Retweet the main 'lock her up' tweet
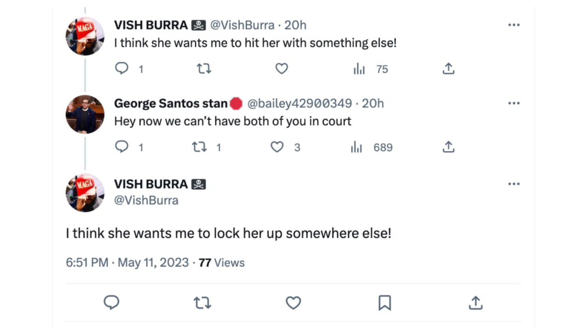This screenshot has height=331, width=588. pyautogui.click(x=202, y=302)
